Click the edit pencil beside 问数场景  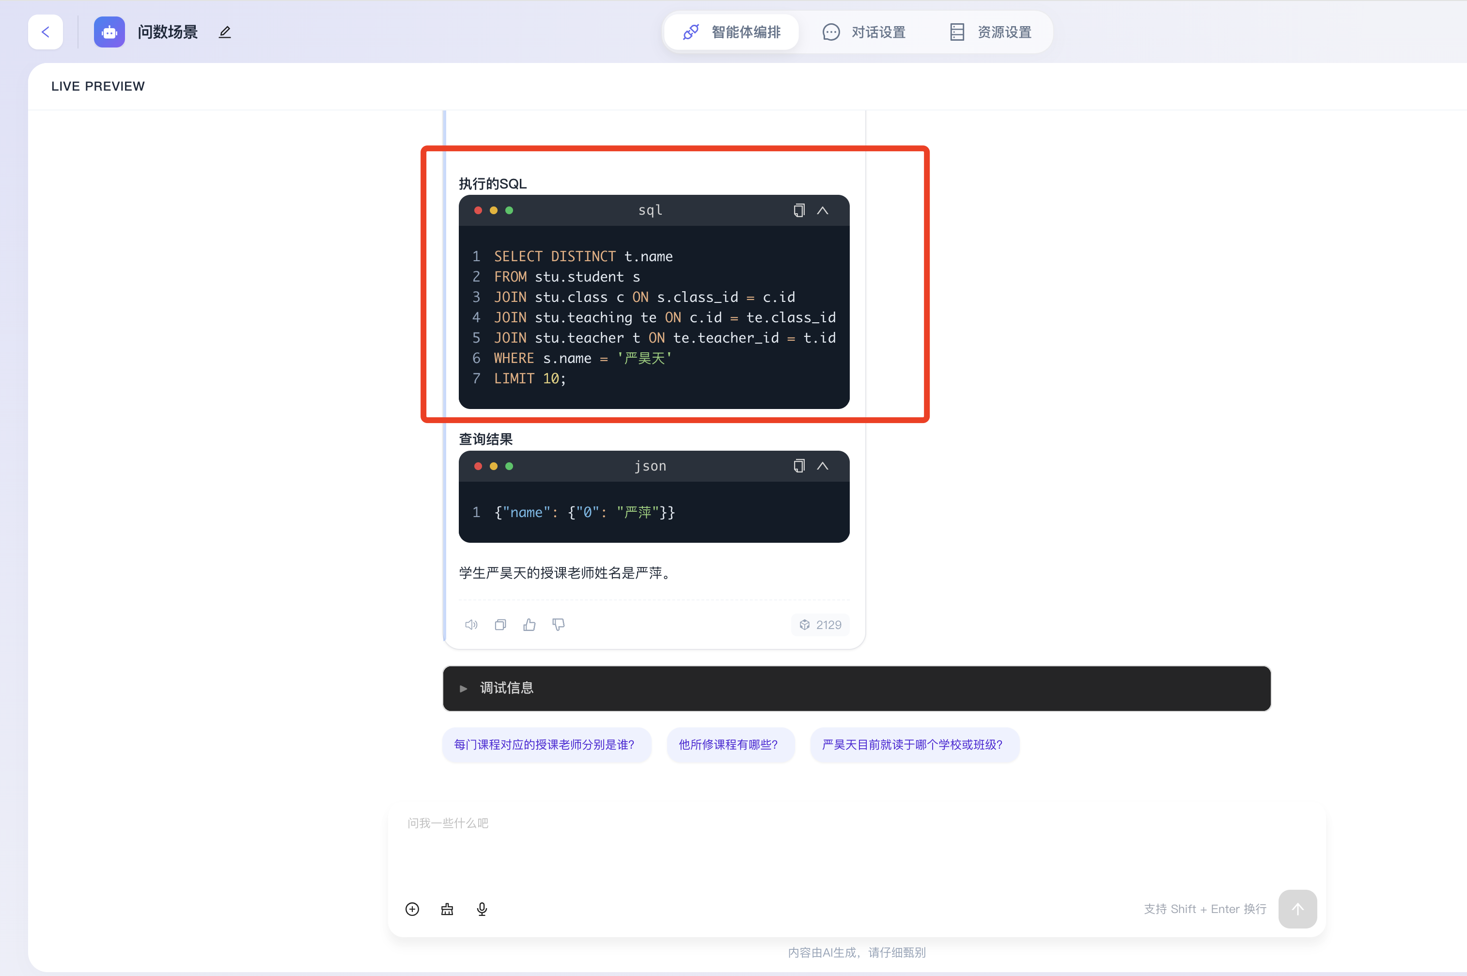225,32
